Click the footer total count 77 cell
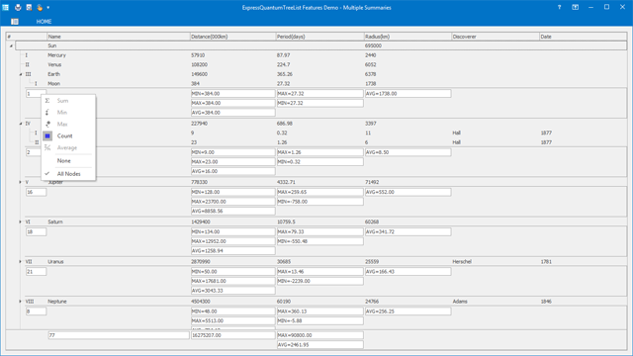Image resolution: width=633 pixels, height=356 pixels. pos(119,335)
